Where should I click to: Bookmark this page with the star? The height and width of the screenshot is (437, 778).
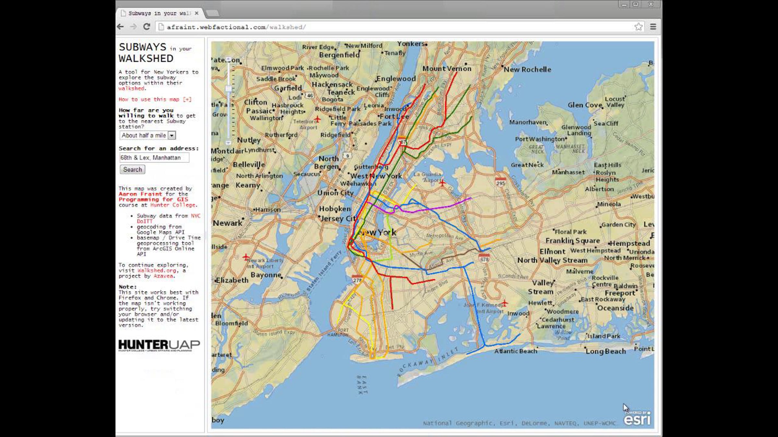click(x=638, y=27)
